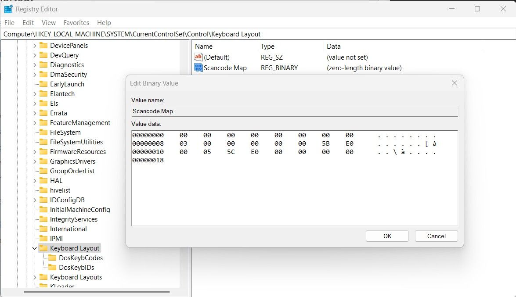
Task: Click the Name column header
Action: pos(225,47)
